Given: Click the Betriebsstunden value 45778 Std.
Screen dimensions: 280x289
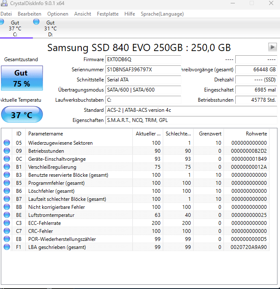Looking at the screenshot, I should pyautogui.click(x=256, y=100).
